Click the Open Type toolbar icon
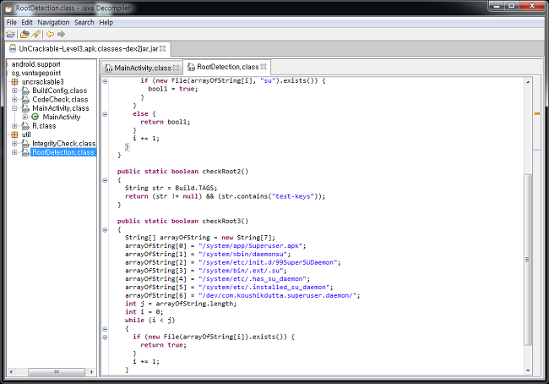The height and width of the screenshot is (384, 549). pyautogui.click(x=24, y=34)
